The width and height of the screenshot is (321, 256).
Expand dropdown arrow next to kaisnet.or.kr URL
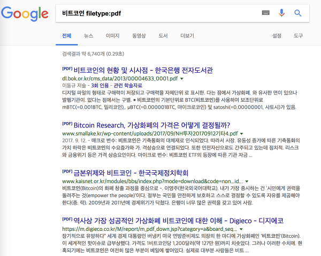coord(247,182)
